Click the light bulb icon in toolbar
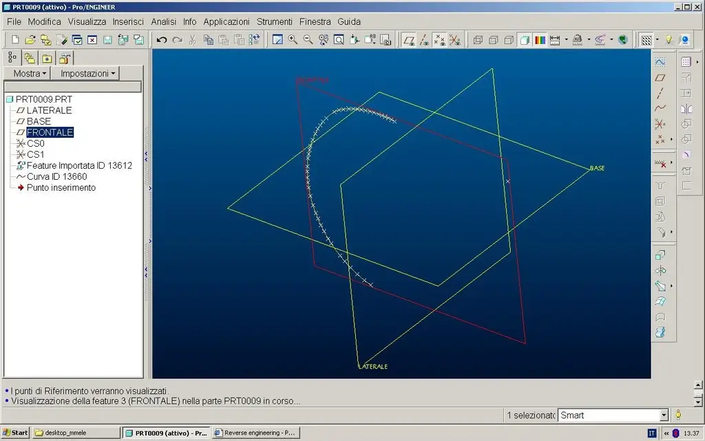The height and width of the screenshot is (441, 705). click(669, 39)
